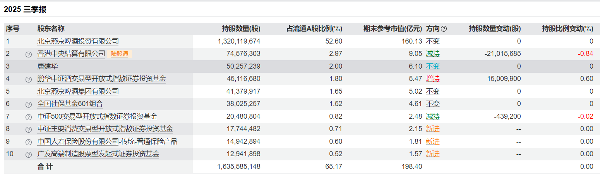Click help icon beside 全国社保基金601组合
This screenshot has width=600, height=175.
click(28, 104)
